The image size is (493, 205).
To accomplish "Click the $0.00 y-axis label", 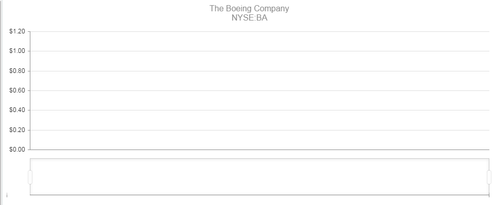I will (17, 150).
